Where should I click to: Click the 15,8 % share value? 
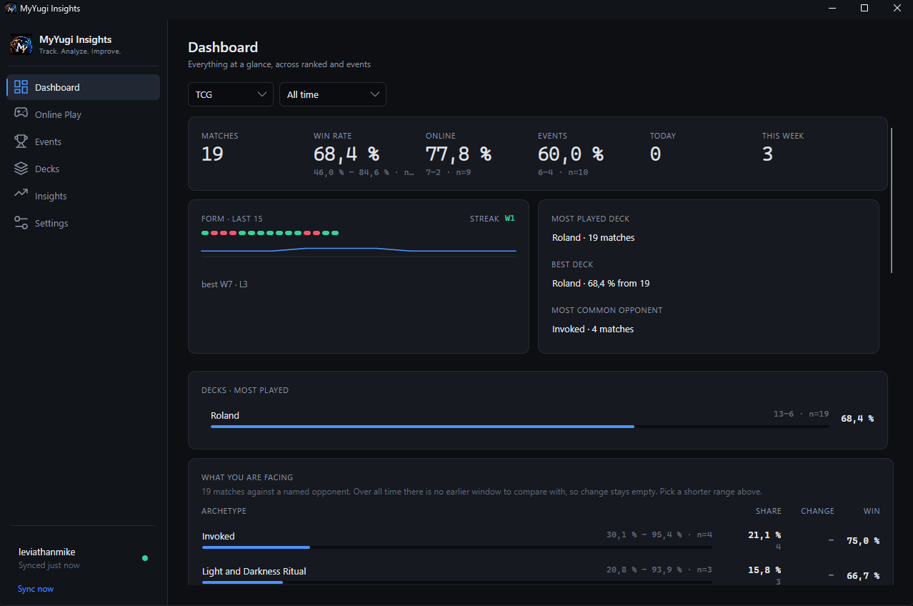click(x=764, y=570)
